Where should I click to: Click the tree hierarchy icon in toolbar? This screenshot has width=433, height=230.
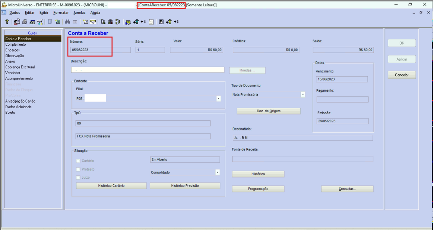pos(103,22)
